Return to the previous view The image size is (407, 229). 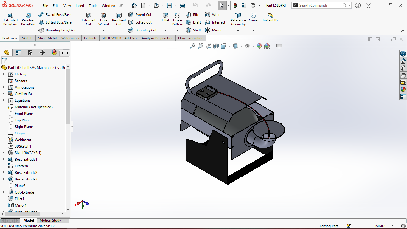coord(208,46)
